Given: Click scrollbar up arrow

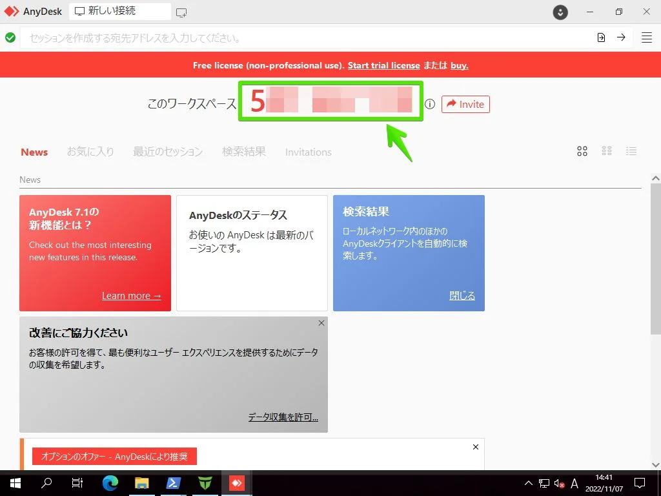Looking at the screenshot, I should pyautogui.click(x=656, y=178).
